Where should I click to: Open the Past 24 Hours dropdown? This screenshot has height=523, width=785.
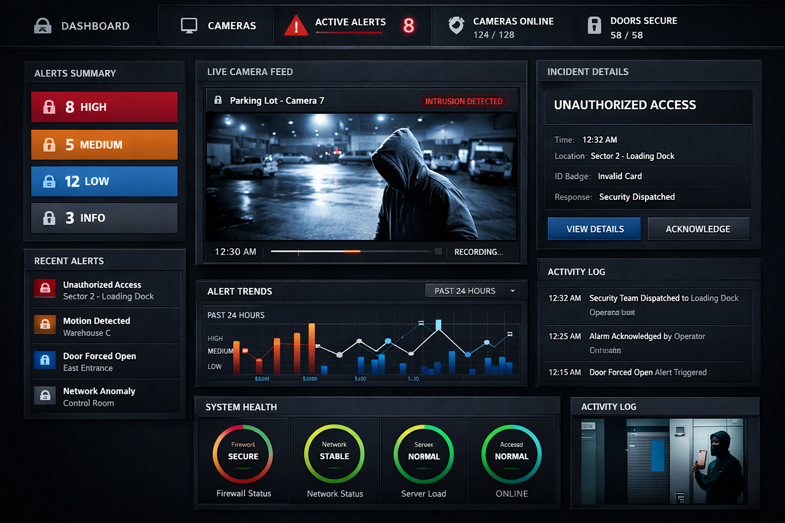tap(473, 291)
